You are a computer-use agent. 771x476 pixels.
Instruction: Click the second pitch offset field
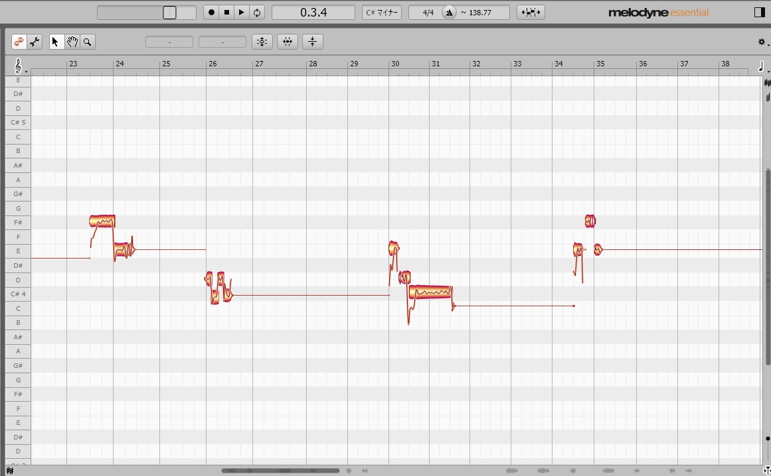(222, 42)
